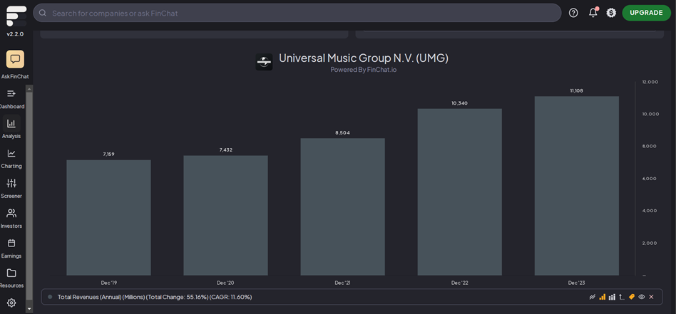Remove the Total Revenues series

[x=652, y=297]
